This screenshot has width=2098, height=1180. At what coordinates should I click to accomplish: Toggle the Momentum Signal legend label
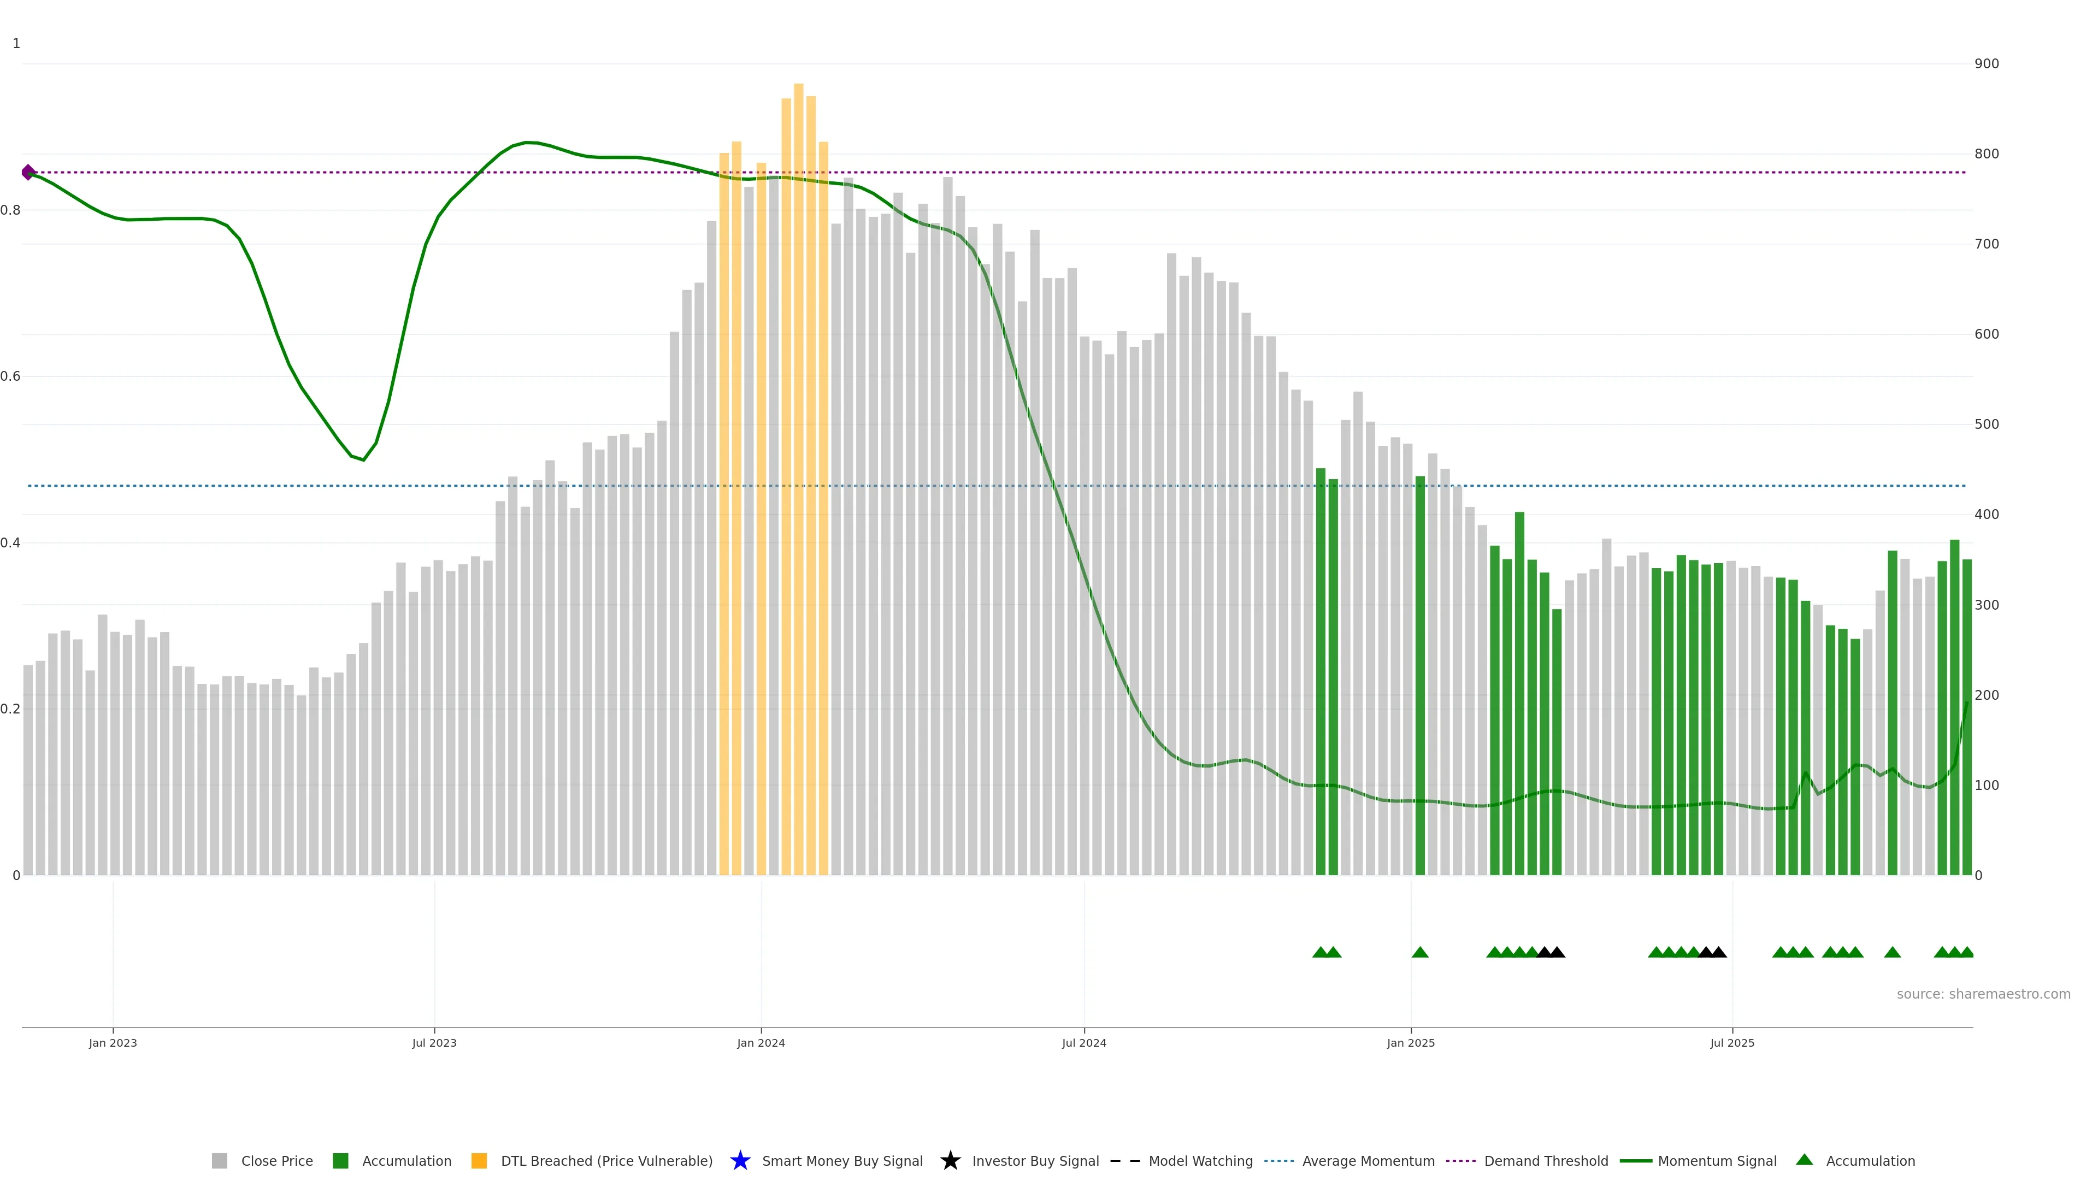click(1717, 1160)
